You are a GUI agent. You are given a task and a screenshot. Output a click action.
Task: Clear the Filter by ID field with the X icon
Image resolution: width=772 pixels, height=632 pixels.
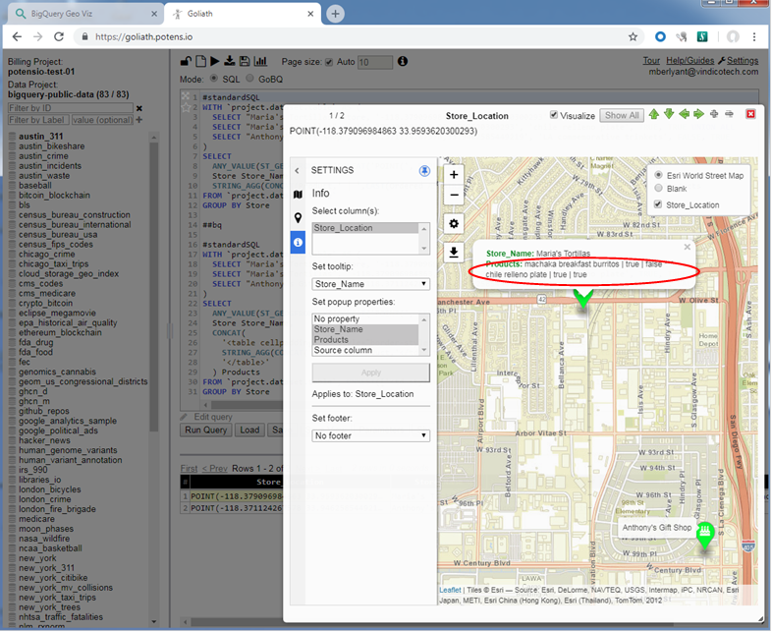pos(139,108)
